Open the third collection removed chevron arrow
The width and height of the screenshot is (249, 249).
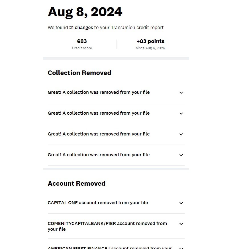(181, 134)
